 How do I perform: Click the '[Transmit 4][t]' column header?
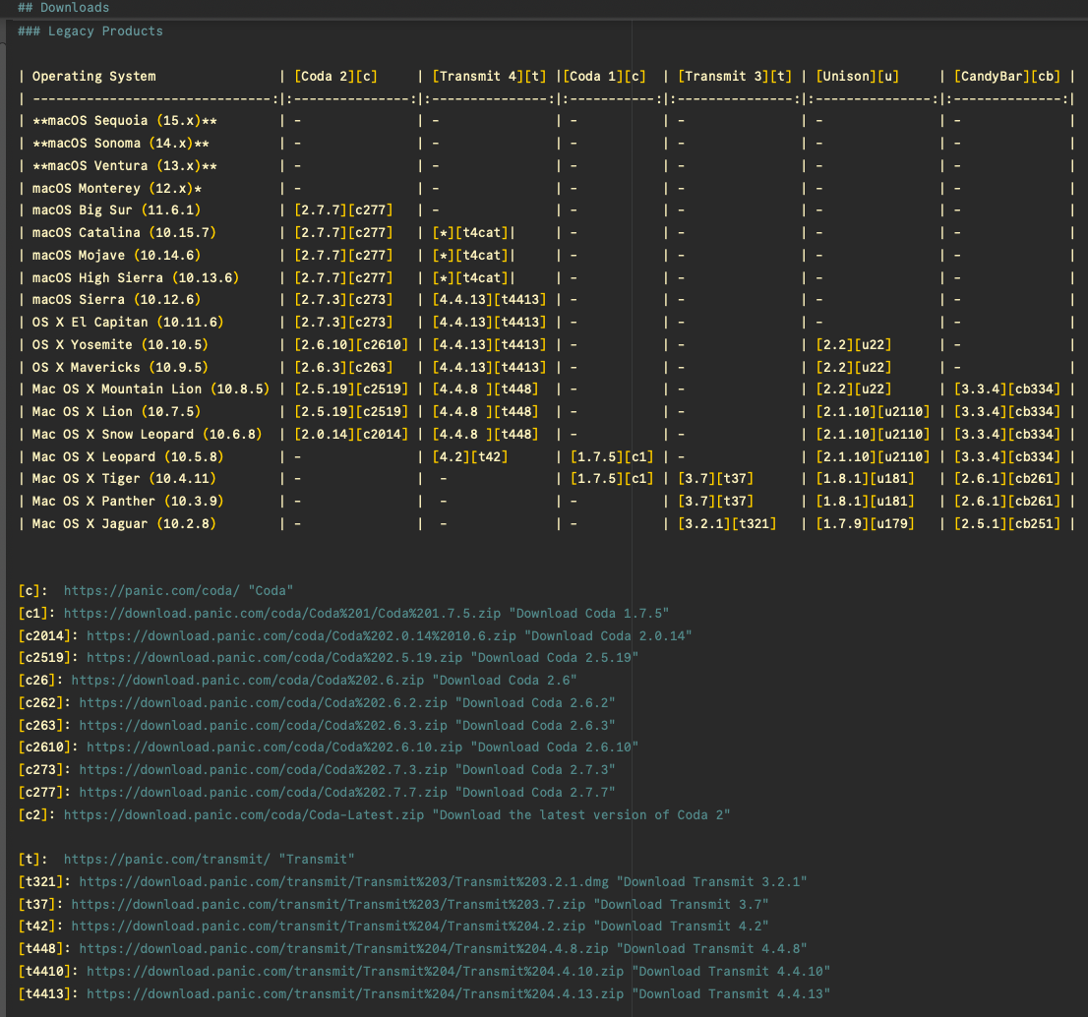[x=489, y=77]
